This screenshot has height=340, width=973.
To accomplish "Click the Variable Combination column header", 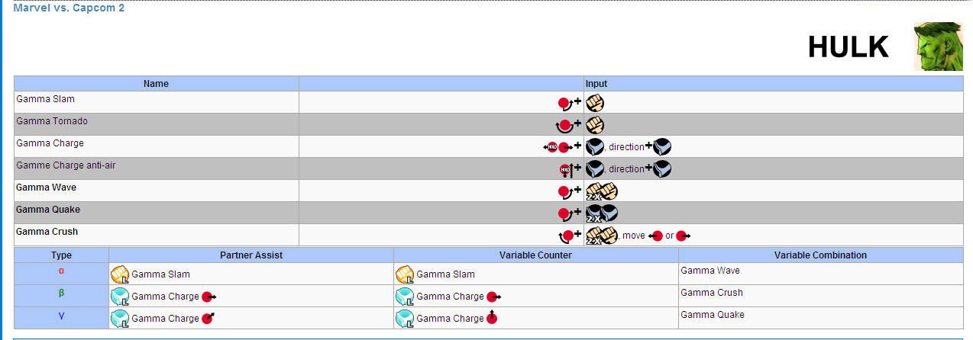I will pos(820,255).
